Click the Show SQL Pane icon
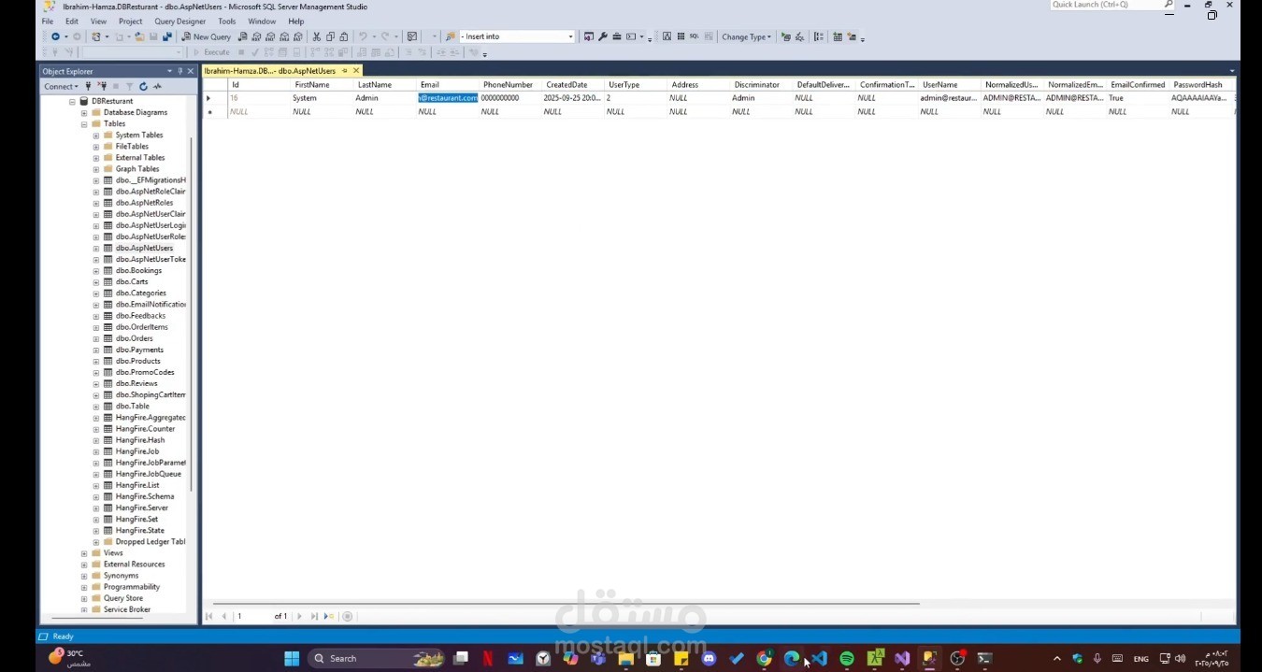Image resolution: width=1262 pixels, height=672 pixels. [694, 36]
